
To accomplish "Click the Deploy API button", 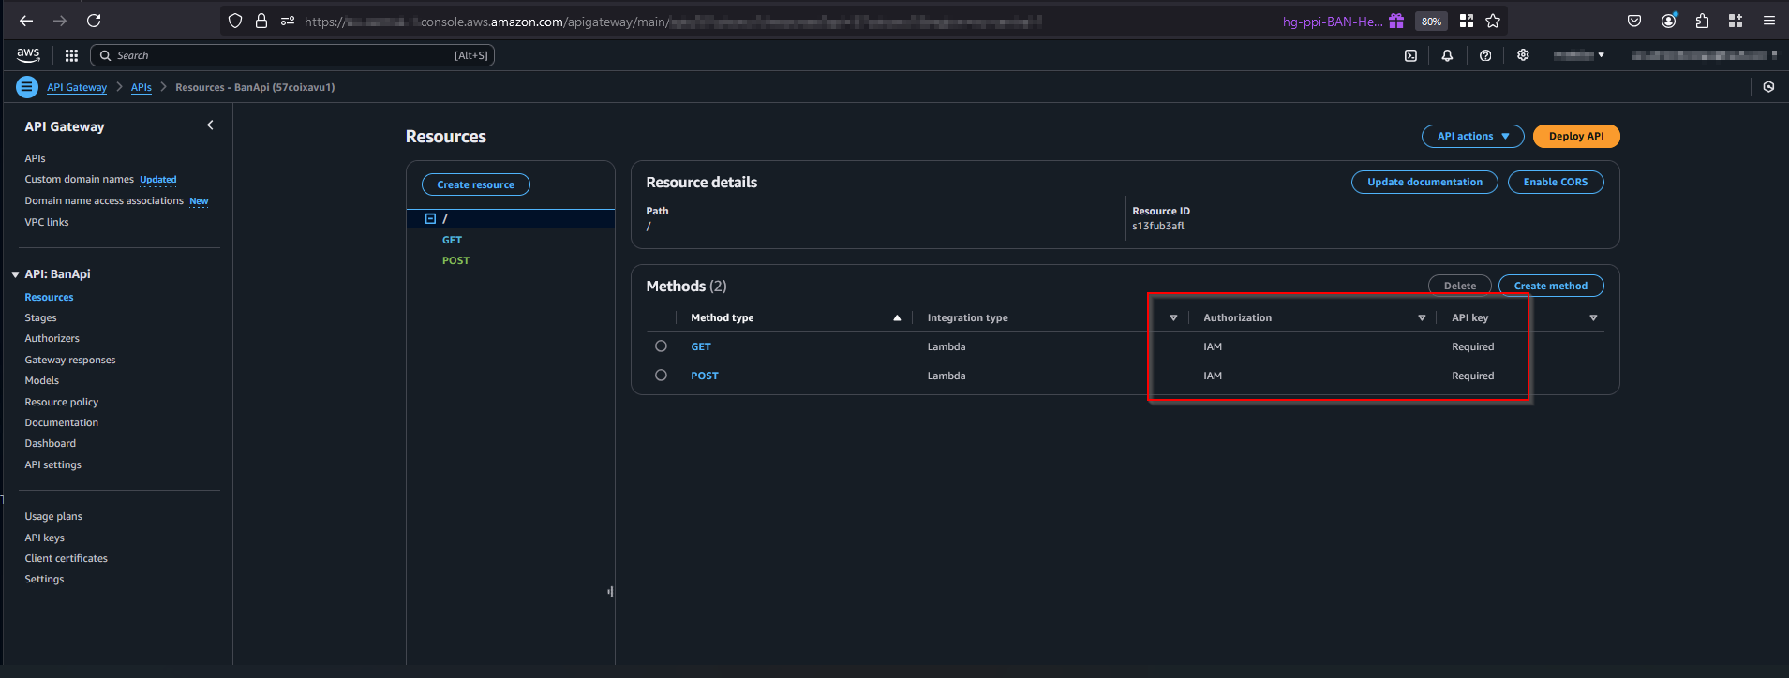I will (x=1576, y=136).
